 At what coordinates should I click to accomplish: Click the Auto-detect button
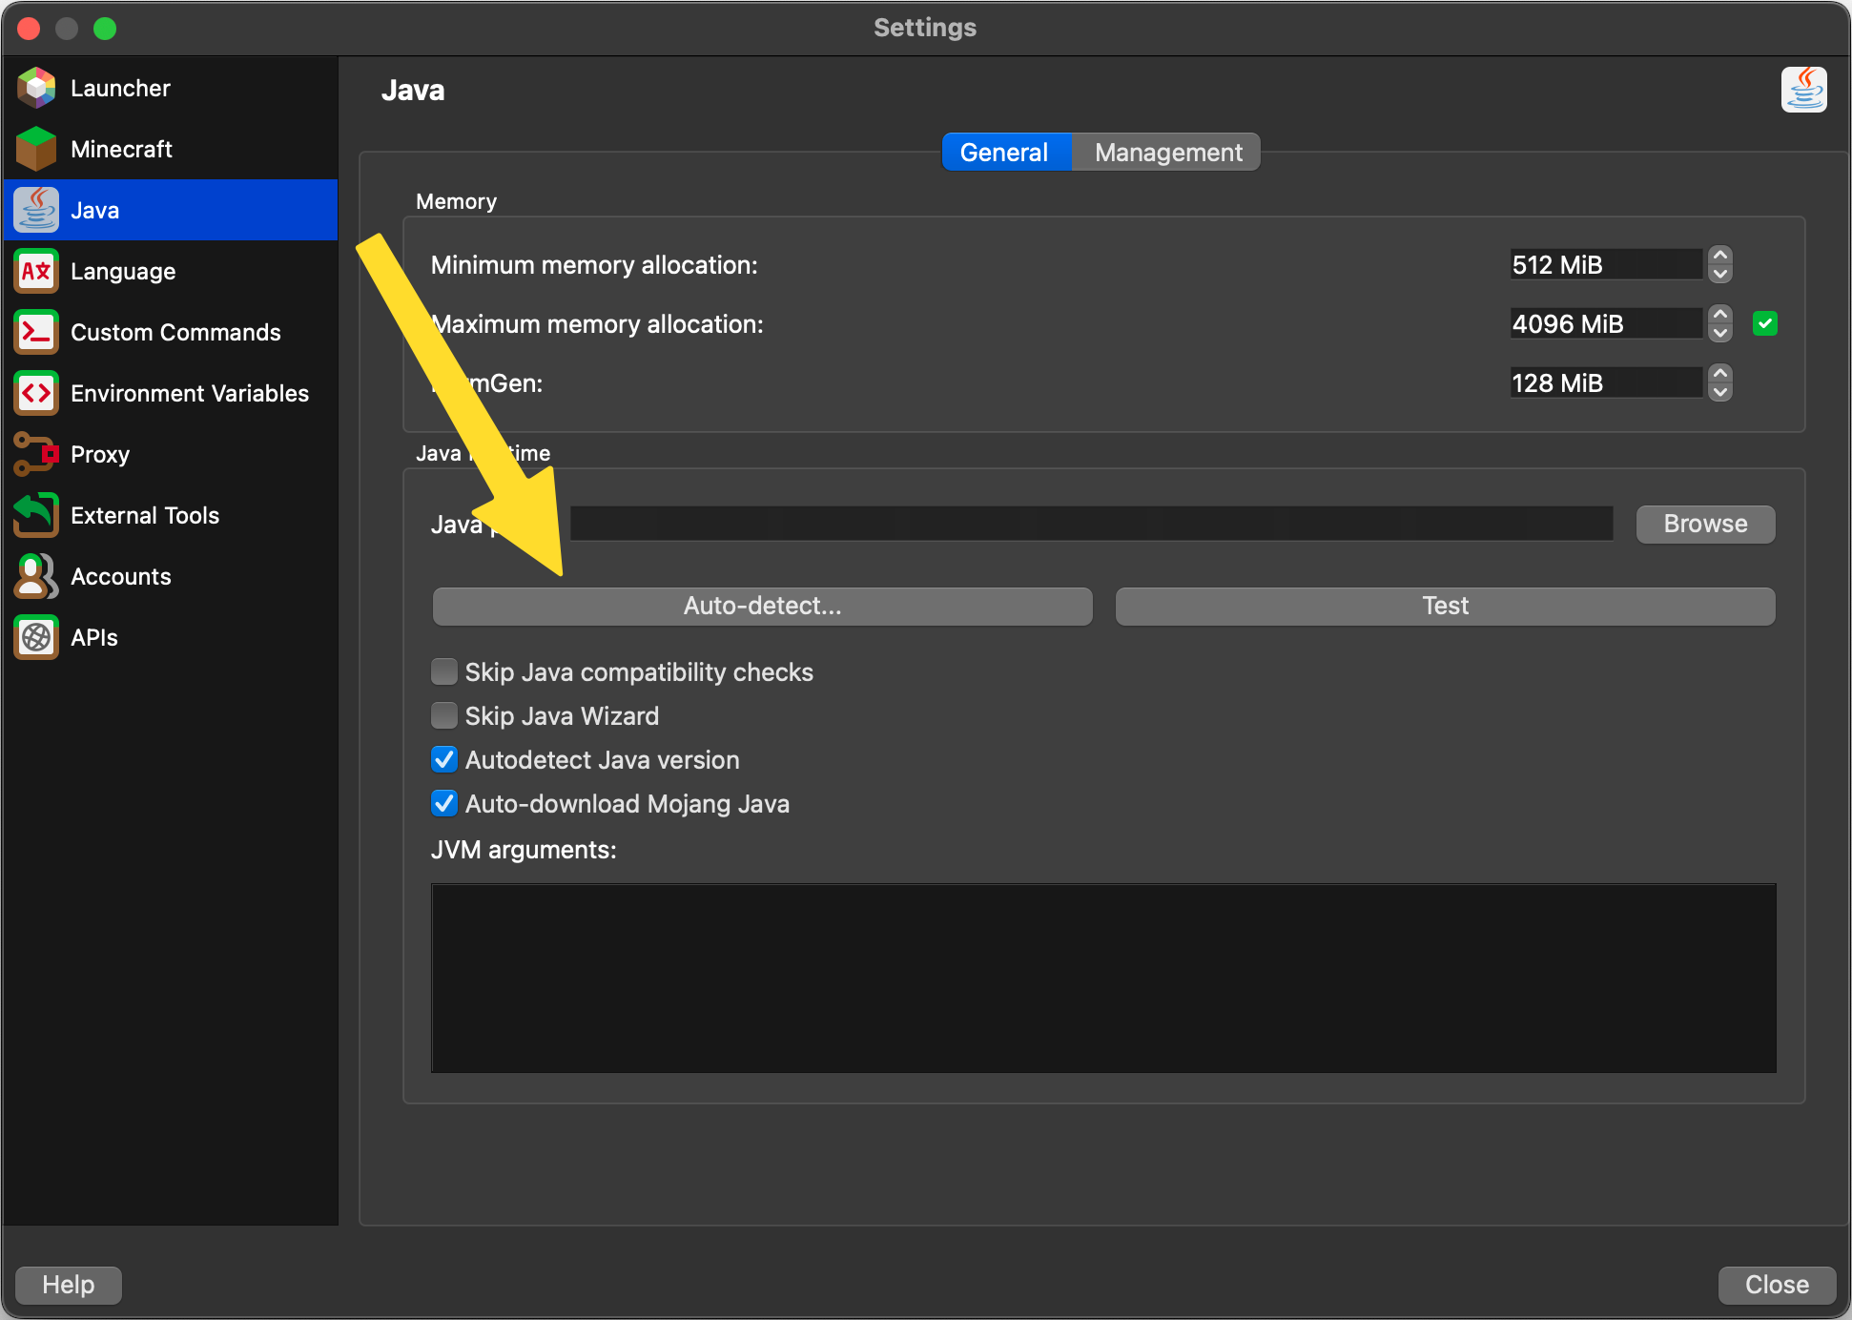coord(762,607)
